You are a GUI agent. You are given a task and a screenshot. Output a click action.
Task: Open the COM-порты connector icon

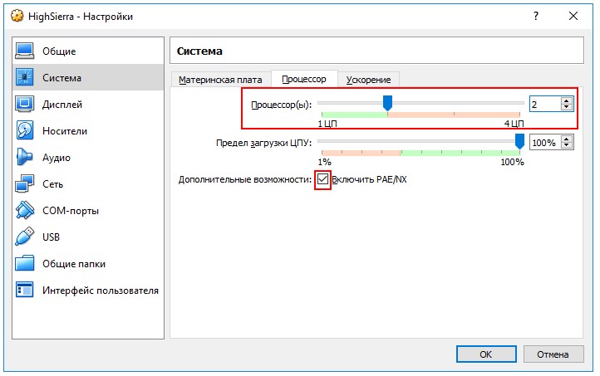pos(25,211)
